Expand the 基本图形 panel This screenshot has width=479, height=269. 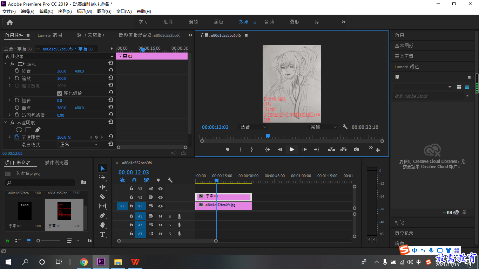tap(404, 46)
